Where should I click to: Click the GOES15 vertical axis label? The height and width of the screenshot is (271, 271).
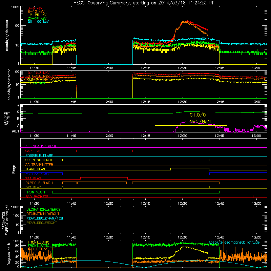pyautogui.click(x=7, y=118)
